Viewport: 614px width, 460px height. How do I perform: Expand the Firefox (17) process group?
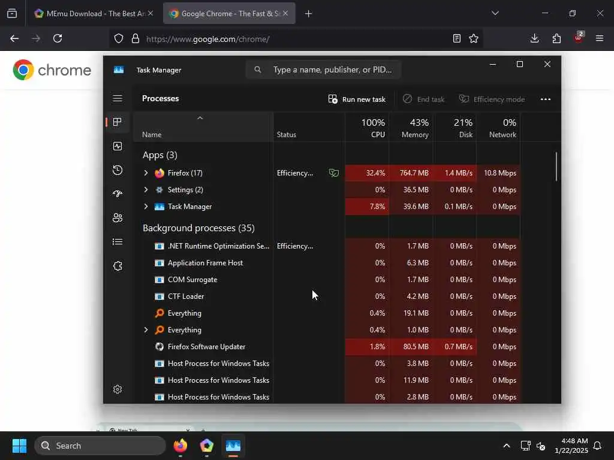146,173
